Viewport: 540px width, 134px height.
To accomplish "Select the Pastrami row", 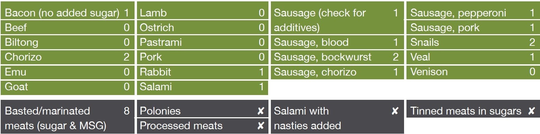I will (x=202, y=42).
